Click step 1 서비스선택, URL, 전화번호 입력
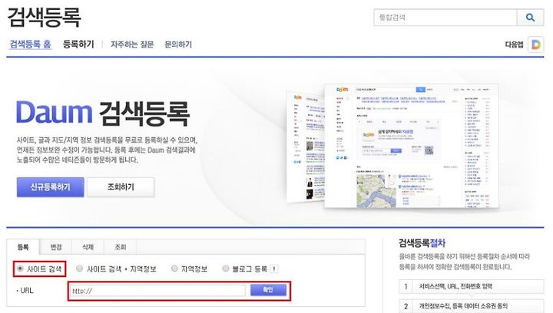Screen dimensions: 553x313 coord(471,287)
